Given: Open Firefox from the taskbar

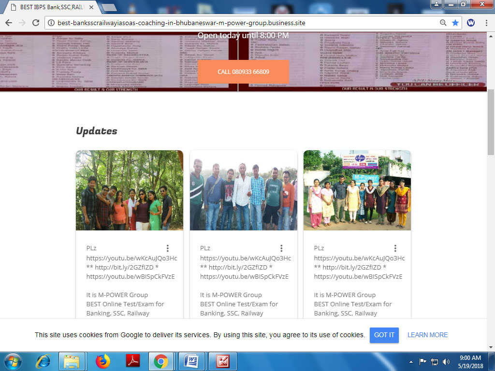Looking at the screenshot, I should [102, 361].
